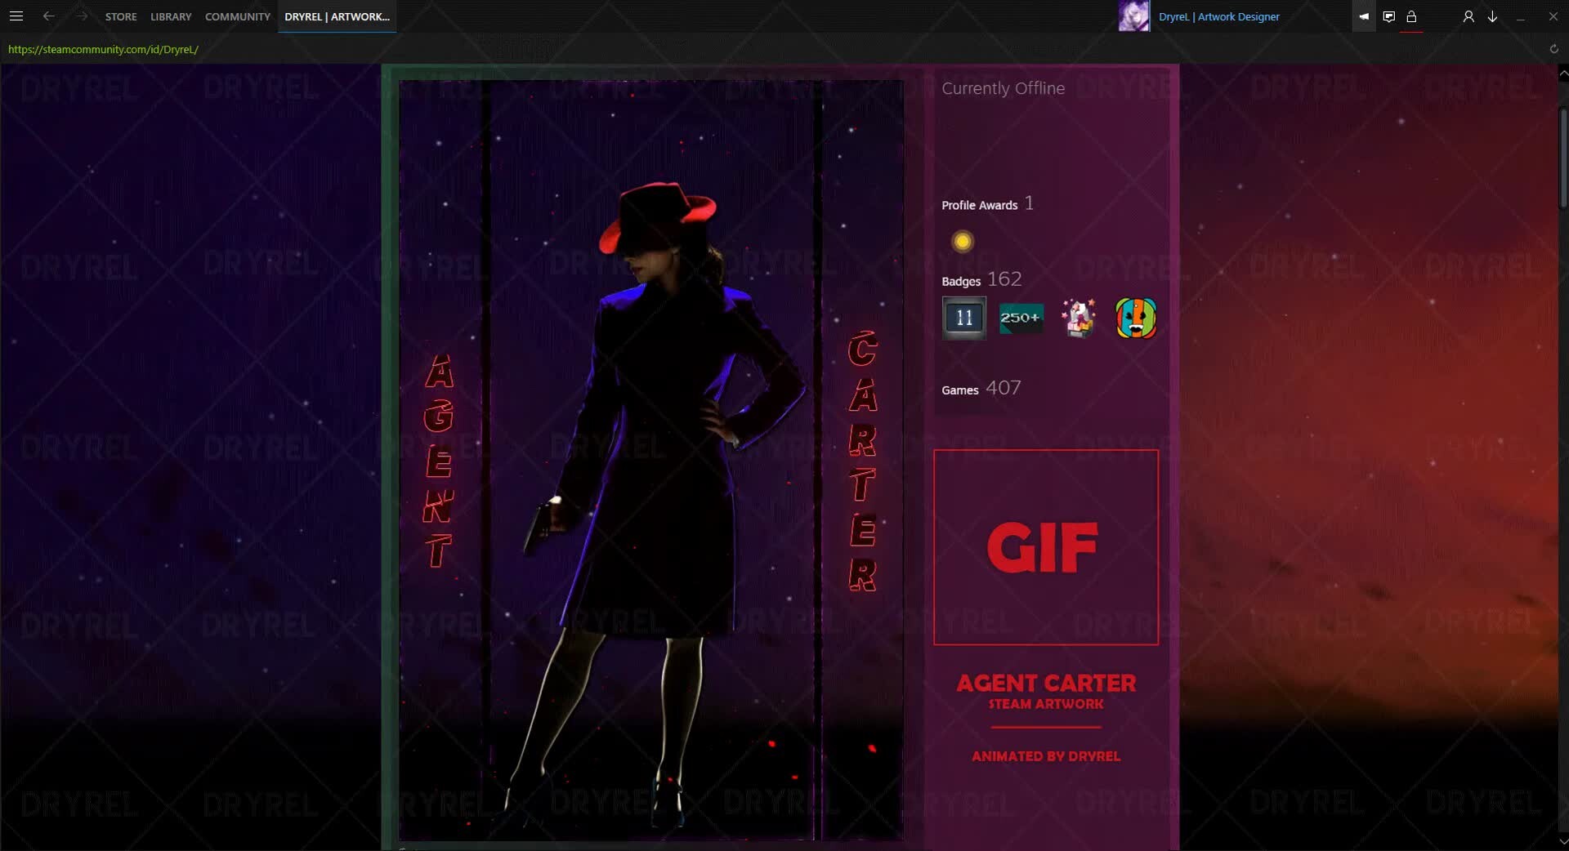
Task: Click the account profile person icon
Action: click(x=1467, y=16)
